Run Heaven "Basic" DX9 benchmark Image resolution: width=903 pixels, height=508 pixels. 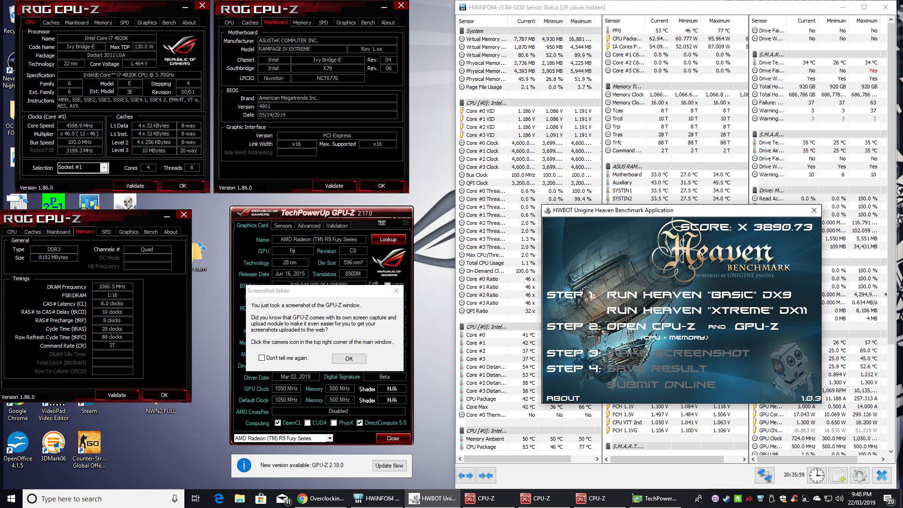[x=699, y=295]
